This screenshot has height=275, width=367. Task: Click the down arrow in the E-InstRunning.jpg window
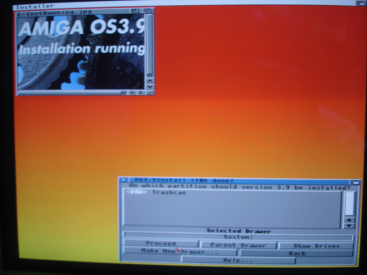150,87
